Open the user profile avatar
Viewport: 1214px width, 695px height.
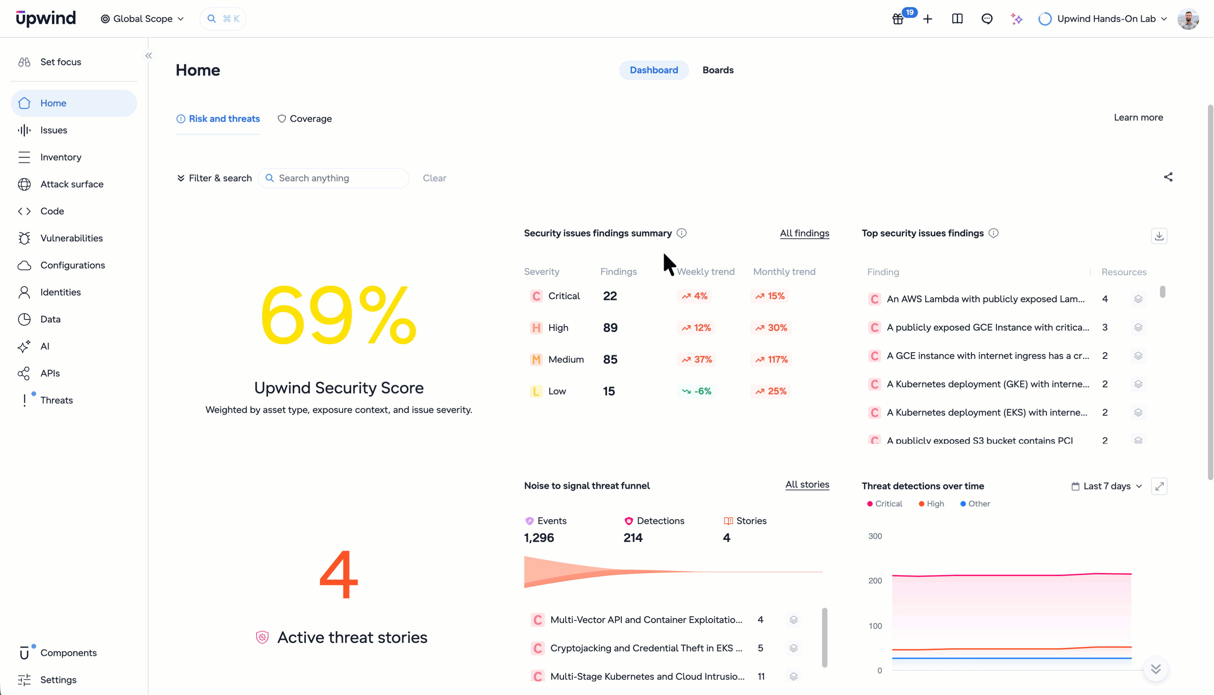(x=1188, y=19)
